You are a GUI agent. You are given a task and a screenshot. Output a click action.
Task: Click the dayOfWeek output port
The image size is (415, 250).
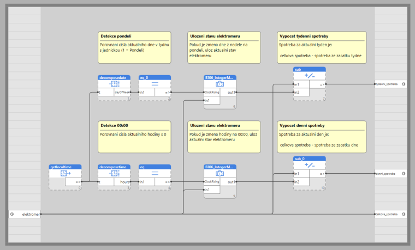pyautogui.click(x=122, y=93)
